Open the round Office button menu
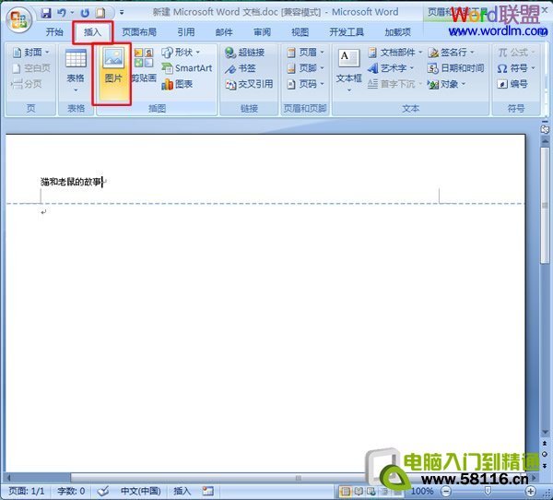The height and width of the screenshot is (500, 553). (x=19, y=19)
